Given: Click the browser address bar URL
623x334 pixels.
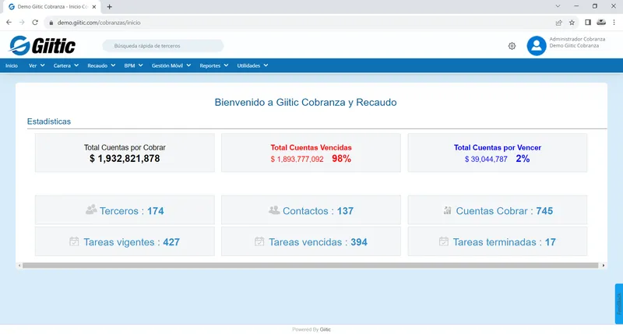Looking at the screenshot, I should 99,23.
